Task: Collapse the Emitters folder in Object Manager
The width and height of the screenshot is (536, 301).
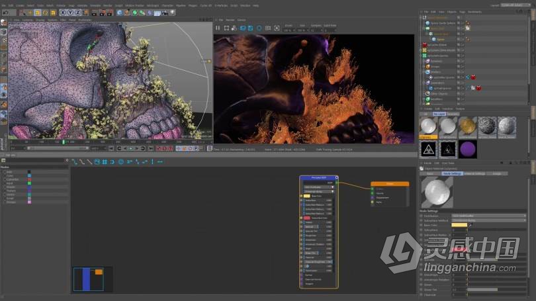Action: [x=425, y=72]
